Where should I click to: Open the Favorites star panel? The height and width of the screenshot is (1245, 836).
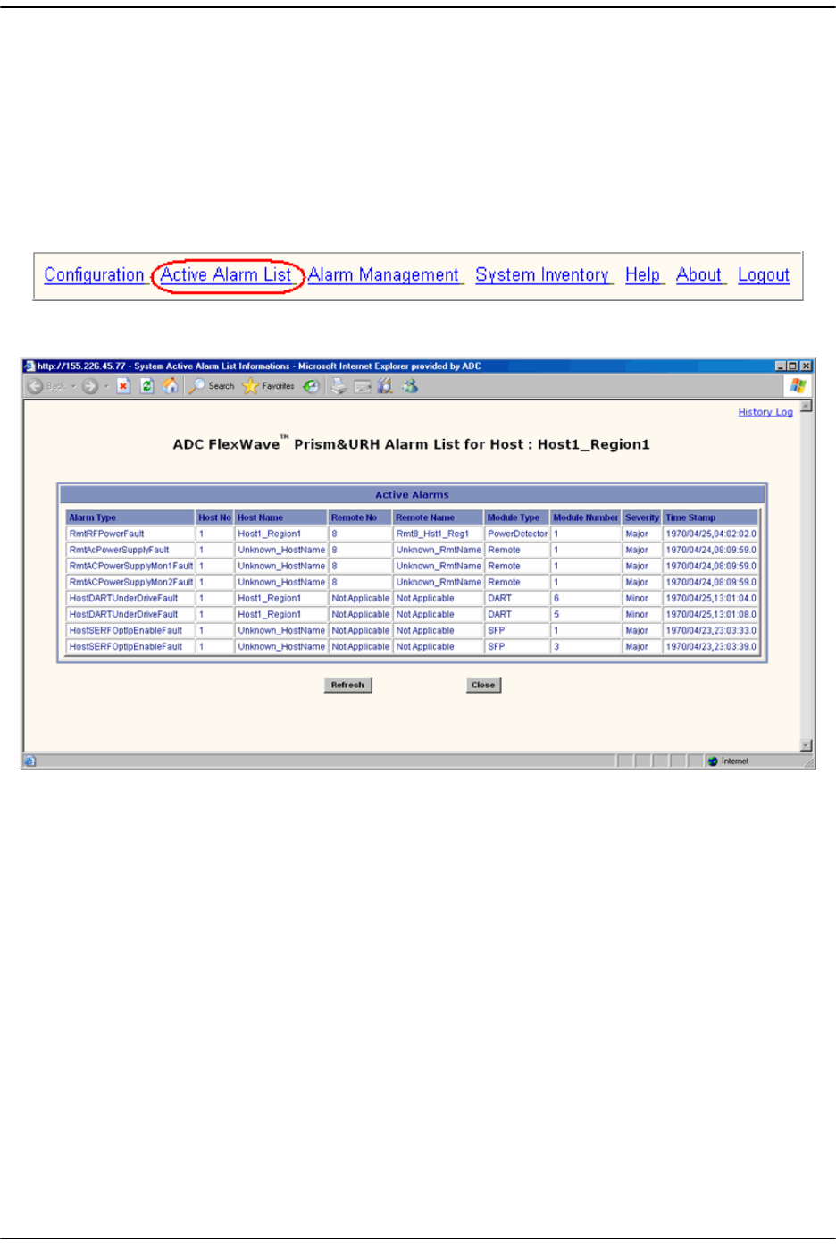click(x=268, y=386)
